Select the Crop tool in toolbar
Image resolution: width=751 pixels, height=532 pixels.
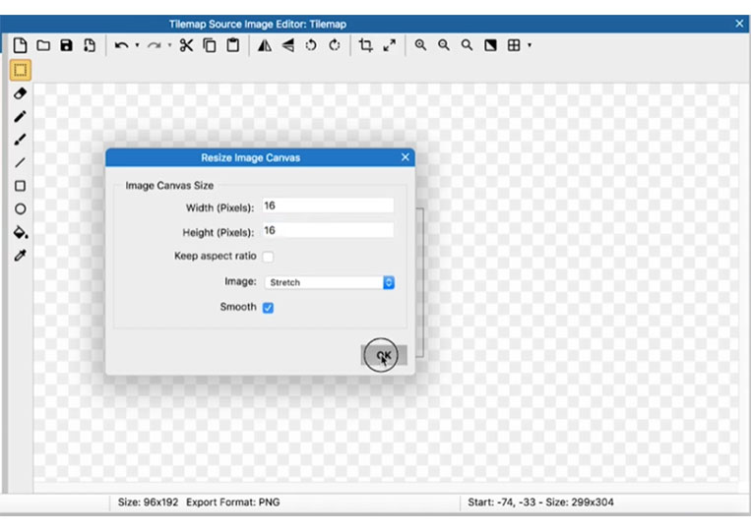pyautogui.click(x=366, y=45)
